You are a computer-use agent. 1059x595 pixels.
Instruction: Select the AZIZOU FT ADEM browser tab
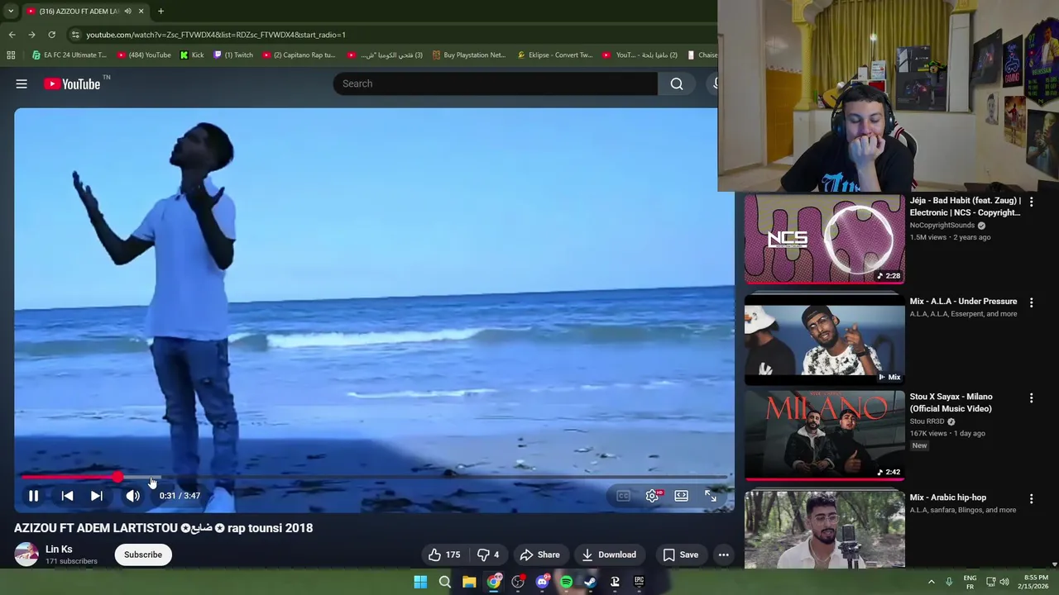point(84,11)
